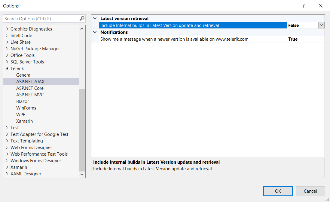Click the OK button
Image resolution: width=330 pixels, height=202 pixels.
pos(278,191)
